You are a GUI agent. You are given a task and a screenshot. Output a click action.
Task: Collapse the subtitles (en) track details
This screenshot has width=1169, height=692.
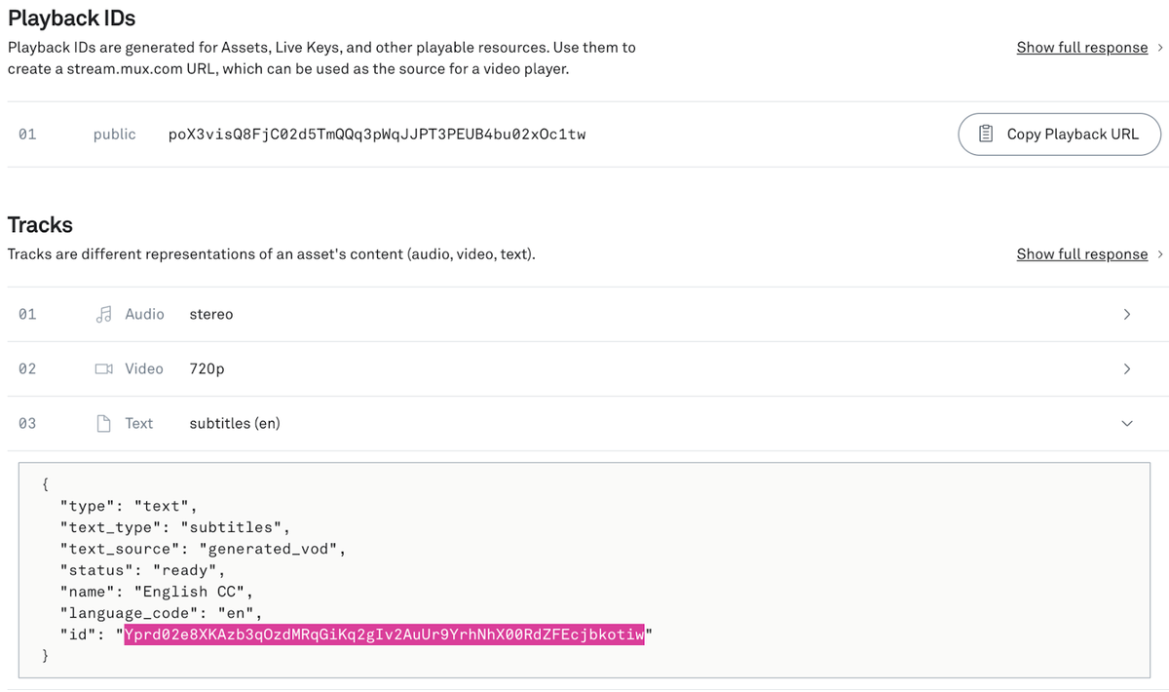[1126, 423]
